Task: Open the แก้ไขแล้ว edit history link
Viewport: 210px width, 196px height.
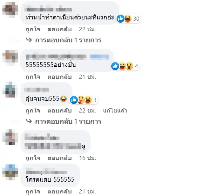Action: point(115,110)
